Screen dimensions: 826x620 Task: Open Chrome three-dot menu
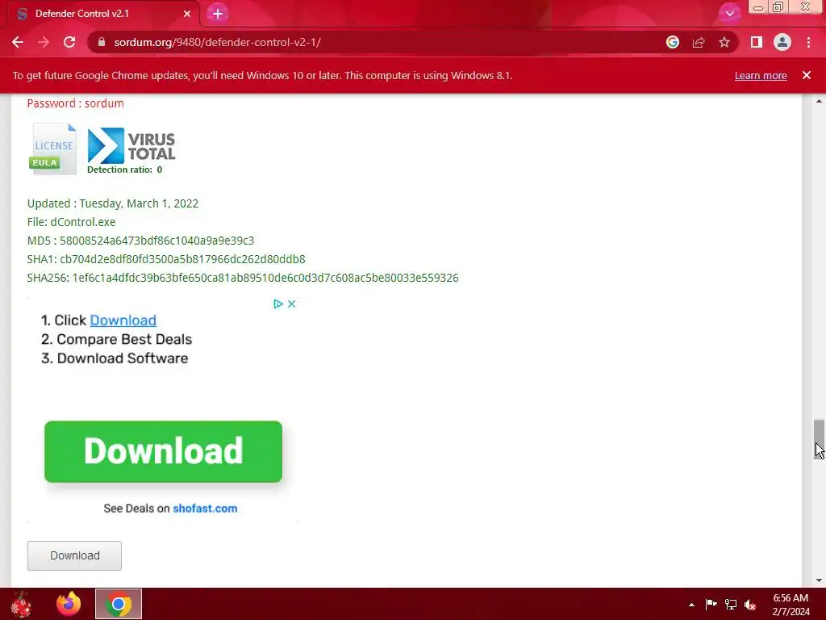tap(808, 42)
